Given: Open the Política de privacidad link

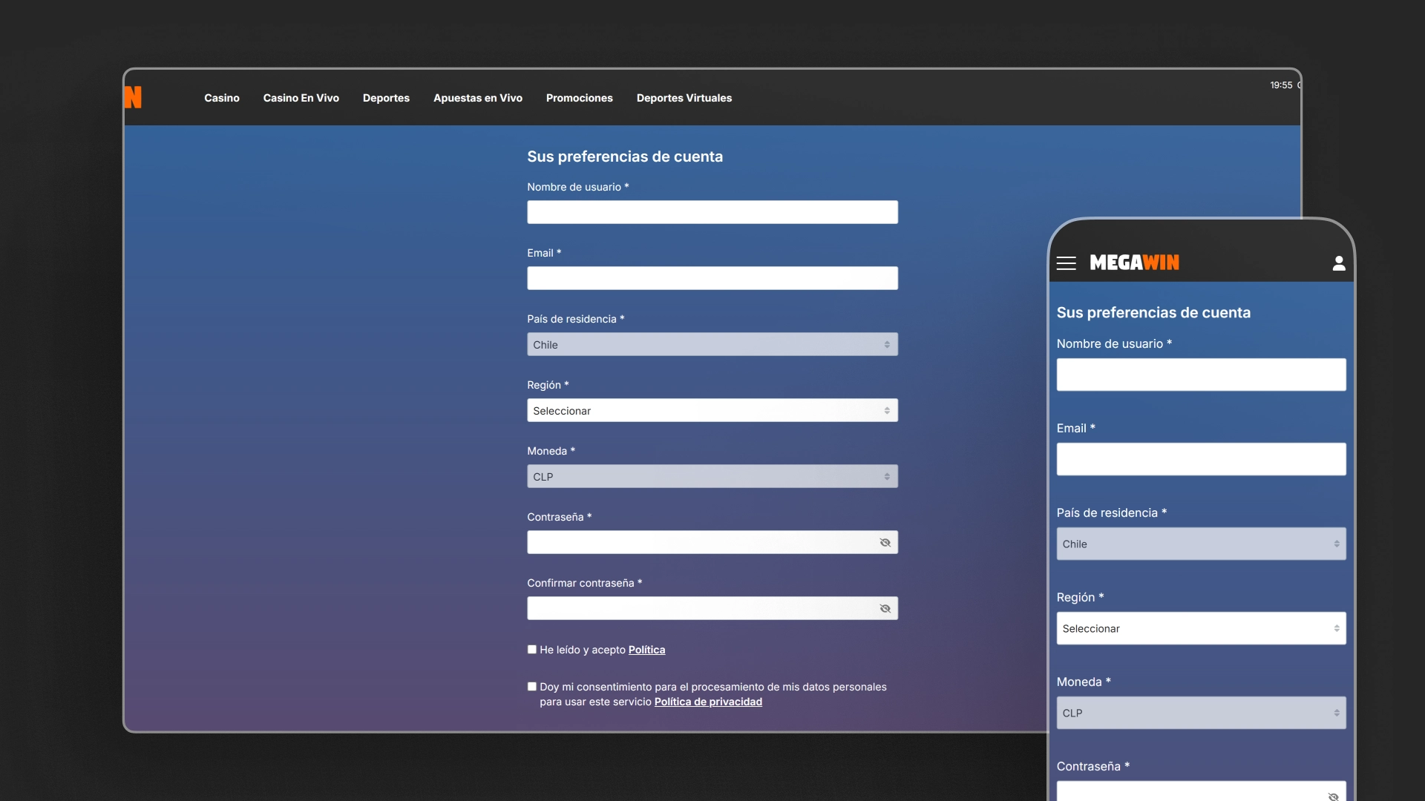Looking at the screenshot, I should point(708,702).
